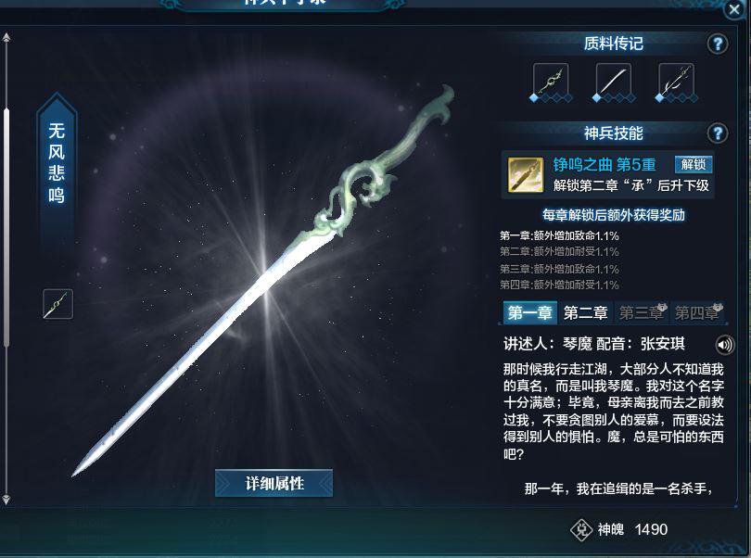The height and width of the screenshot is (558, 751).
Task: Click the up arrow of left scrollbar
Action: [6, 38]
